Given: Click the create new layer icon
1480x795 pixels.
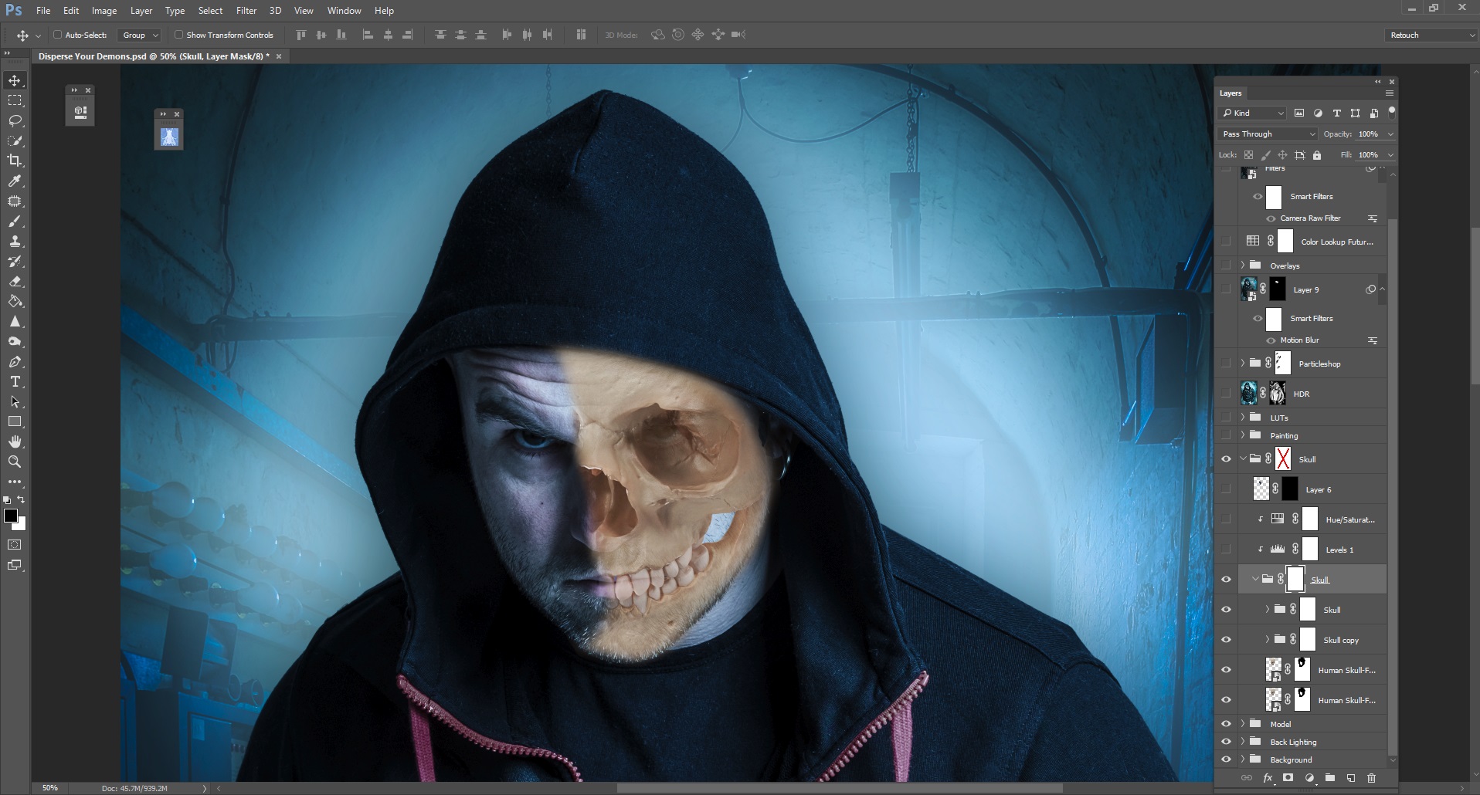Looking at the screenshot, I should click(x=1351, y=779).
